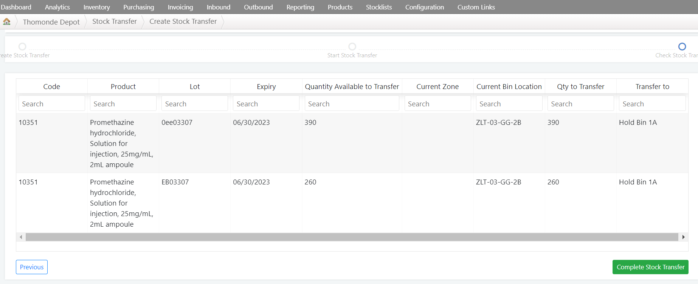Open the Products menu
The height and width of the screenshot is (284, 698).
coord(340,7)
